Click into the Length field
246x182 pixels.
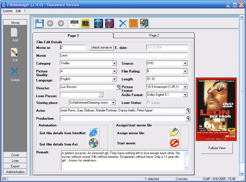pyautogui.click(x=167, y=79)
